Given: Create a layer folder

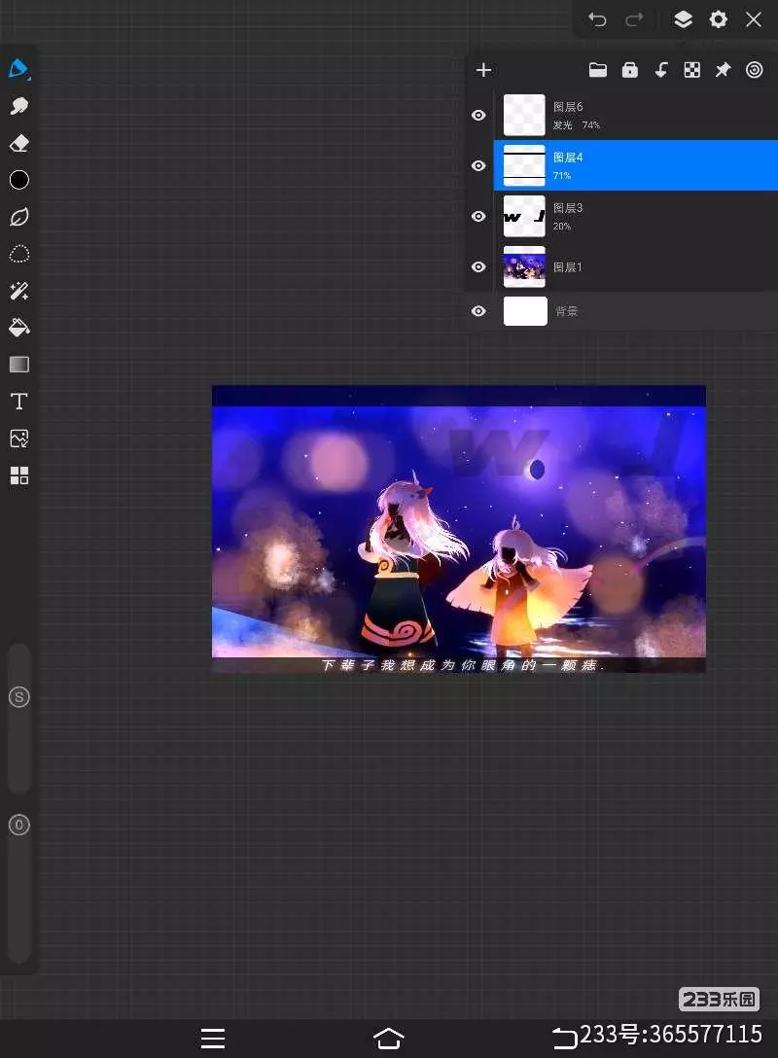Looking at the screenshot, I should [598, 70].
